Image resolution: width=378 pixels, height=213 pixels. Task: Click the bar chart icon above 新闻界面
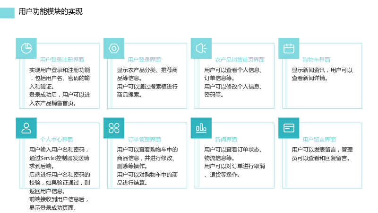201,128
